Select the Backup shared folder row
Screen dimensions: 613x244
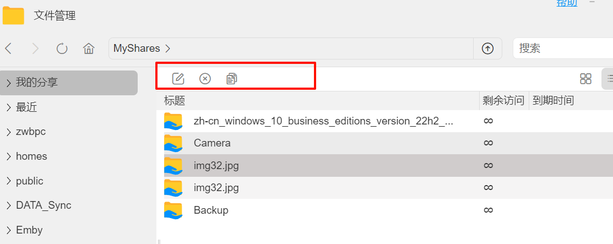pyautogui.click(x=211, y=210)
